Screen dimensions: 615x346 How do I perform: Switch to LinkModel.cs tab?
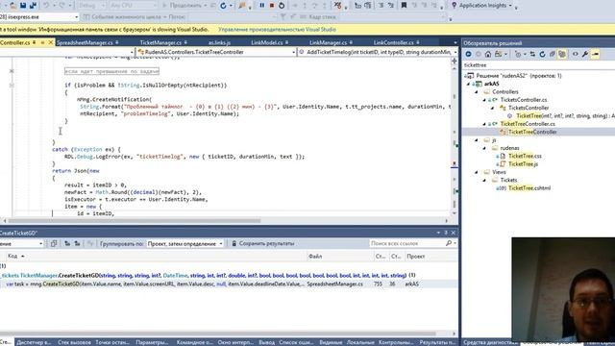(x=267, y=42)
